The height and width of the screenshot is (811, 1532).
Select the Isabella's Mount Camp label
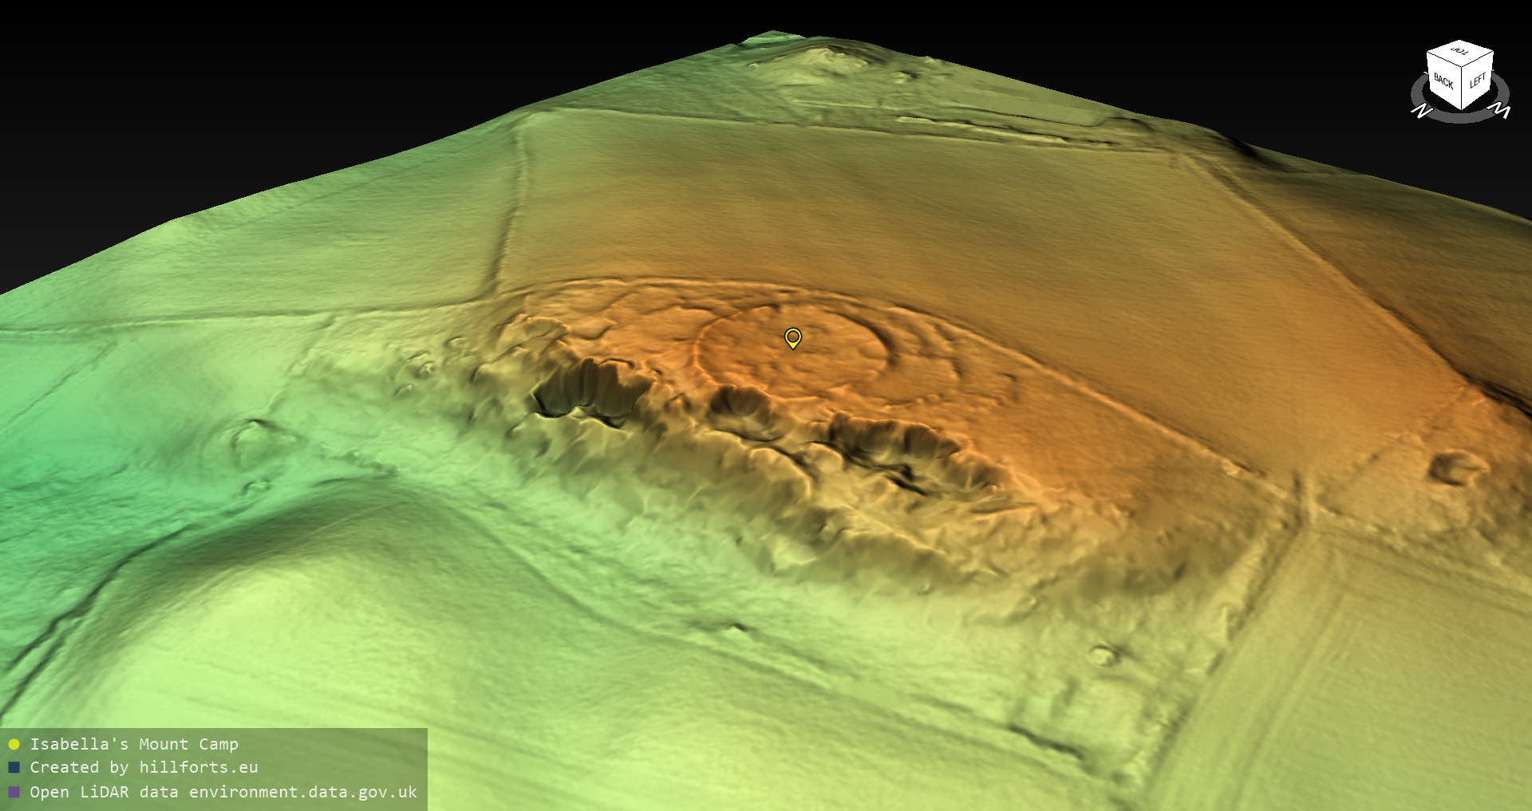point(134,745)
